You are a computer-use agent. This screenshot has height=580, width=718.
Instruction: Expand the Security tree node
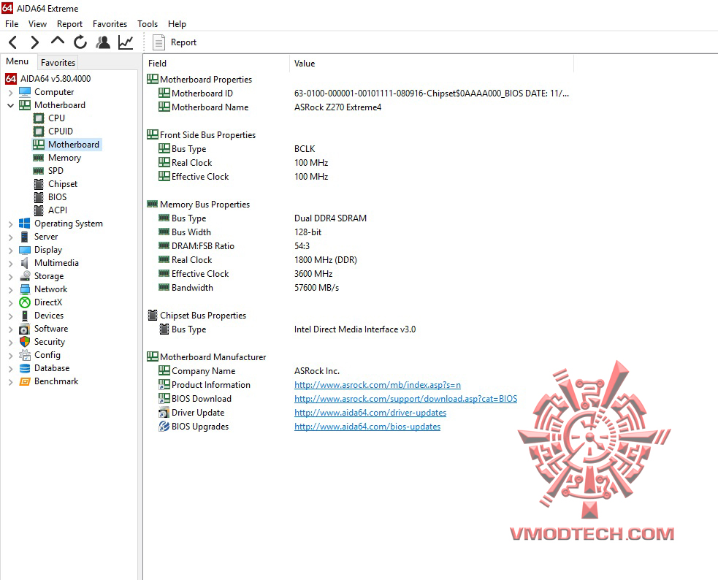click(10, 343)
